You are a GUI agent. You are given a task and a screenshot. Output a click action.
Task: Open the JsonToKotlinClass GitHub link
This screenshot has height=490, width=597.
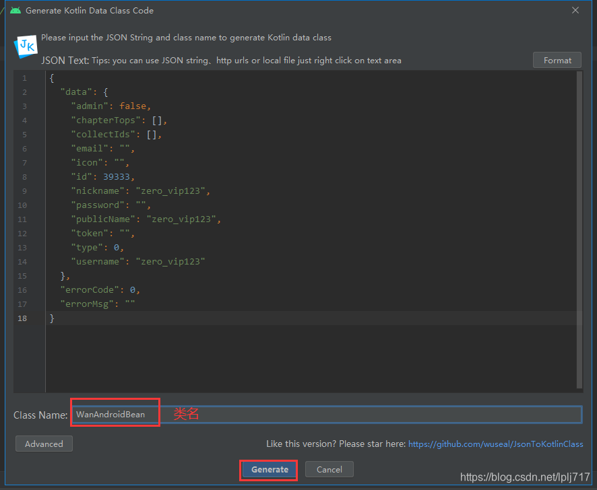[495, 444]
